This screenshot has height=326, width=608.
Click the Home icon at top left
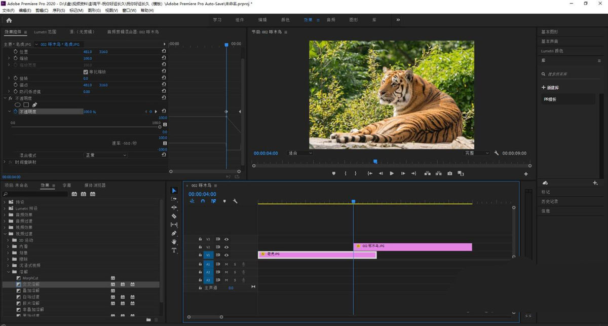tap(9, 20)
